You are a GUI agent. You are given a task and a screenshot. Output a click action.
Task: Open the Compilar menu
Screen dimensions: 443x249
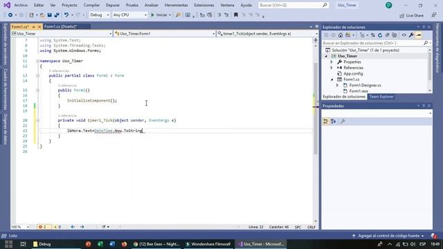pos(91,5)
